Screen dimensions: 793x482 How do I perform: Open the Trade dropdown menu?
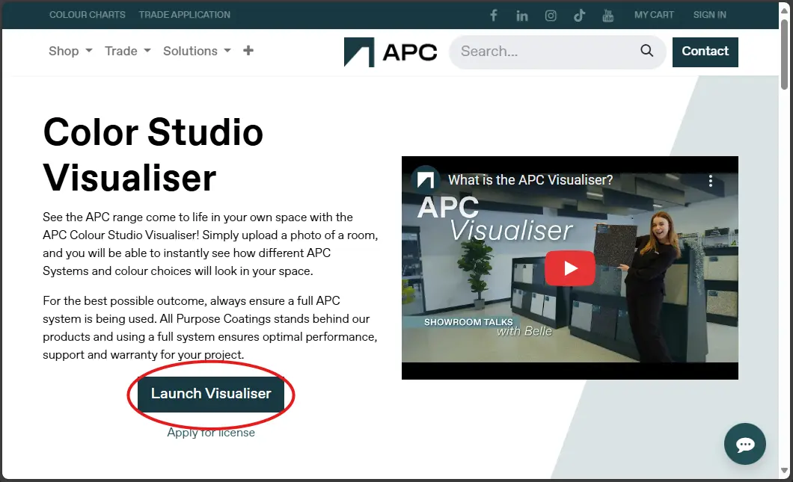(127, 51)
